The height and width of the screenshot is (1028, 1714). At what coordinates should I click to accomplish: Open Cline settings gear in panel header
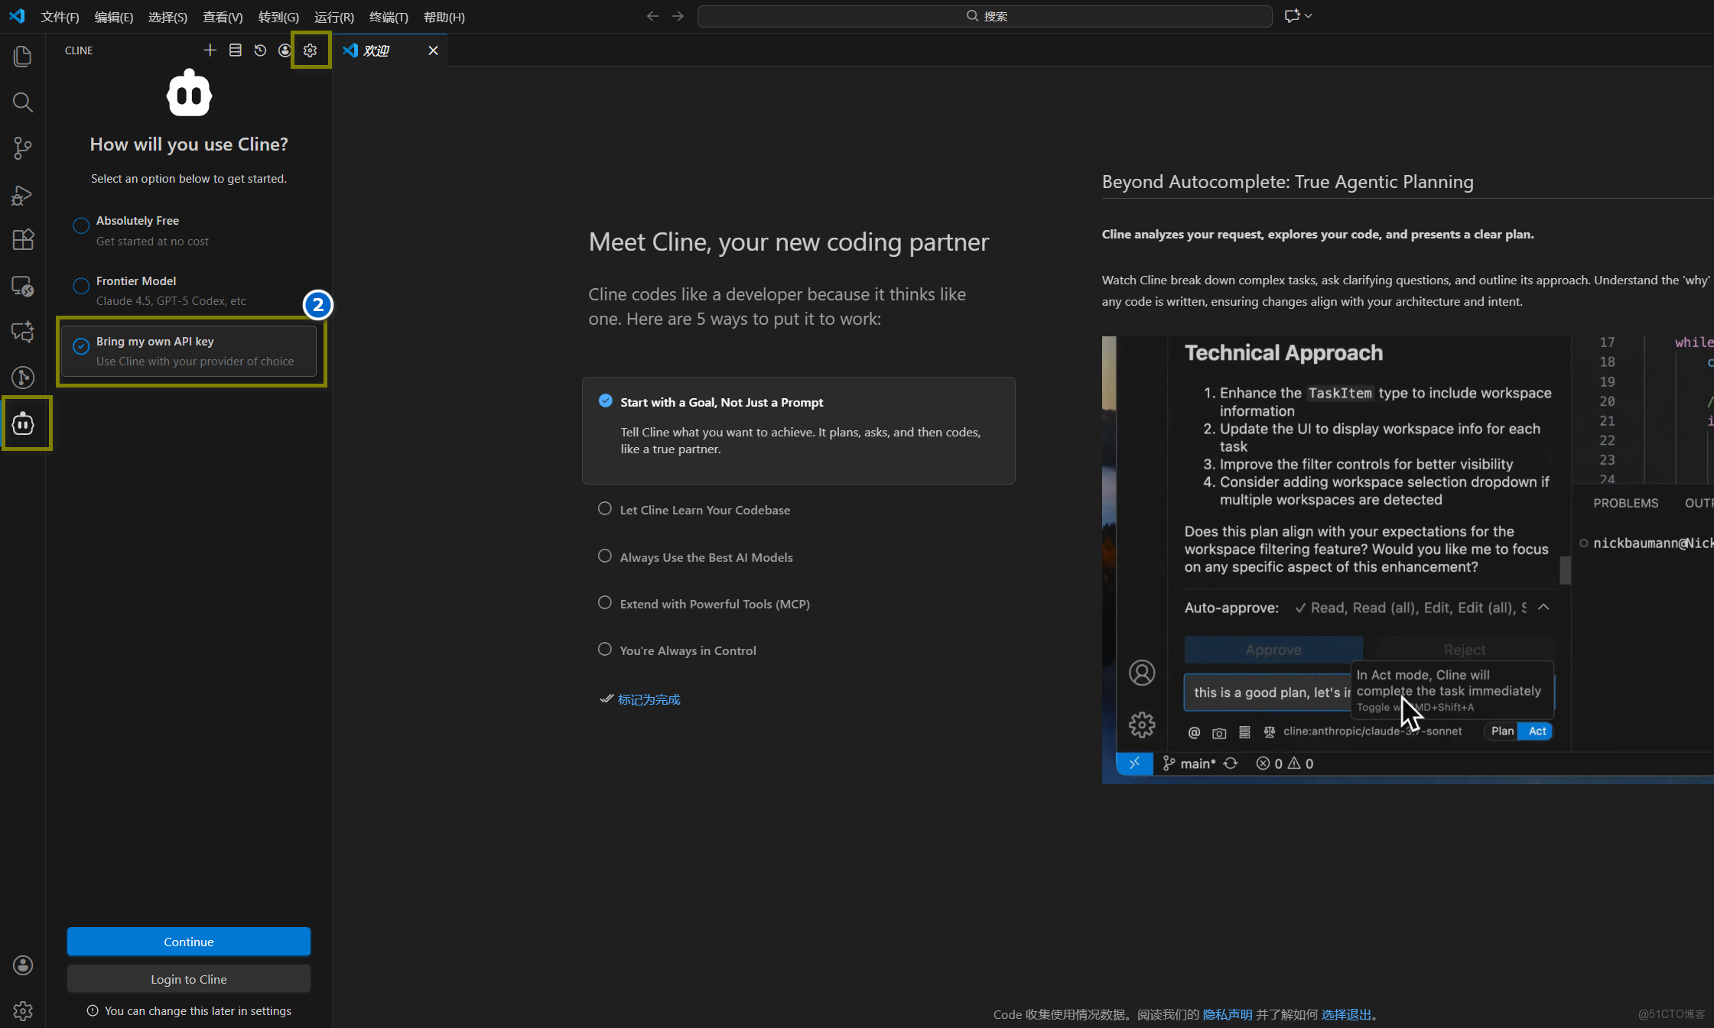tap(310, 50)
